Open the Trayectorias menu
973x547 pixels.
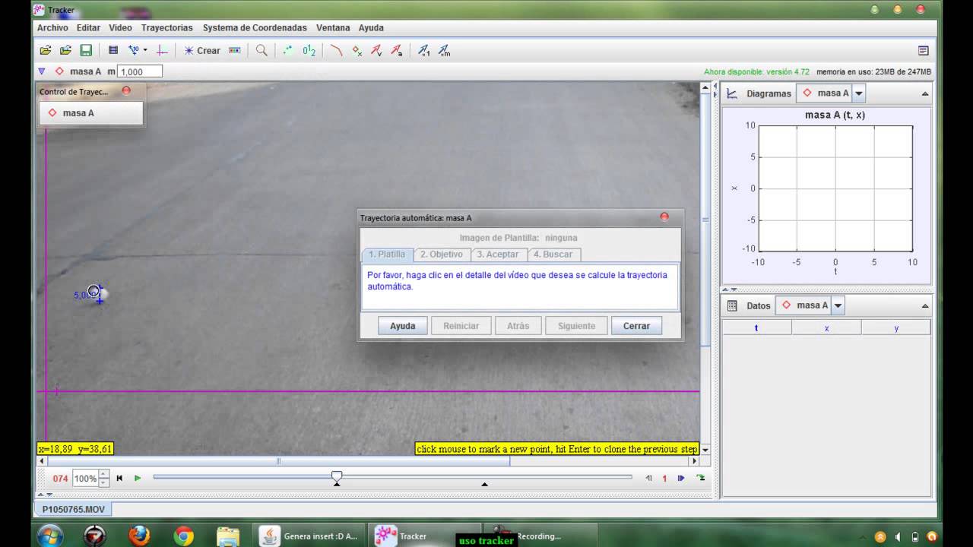[167, 27]
